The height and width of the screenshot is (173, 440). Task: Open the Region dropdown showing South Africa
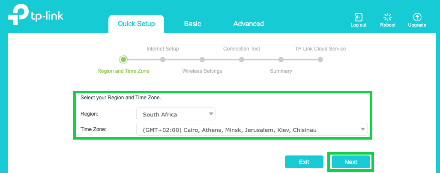coord(176,114)
